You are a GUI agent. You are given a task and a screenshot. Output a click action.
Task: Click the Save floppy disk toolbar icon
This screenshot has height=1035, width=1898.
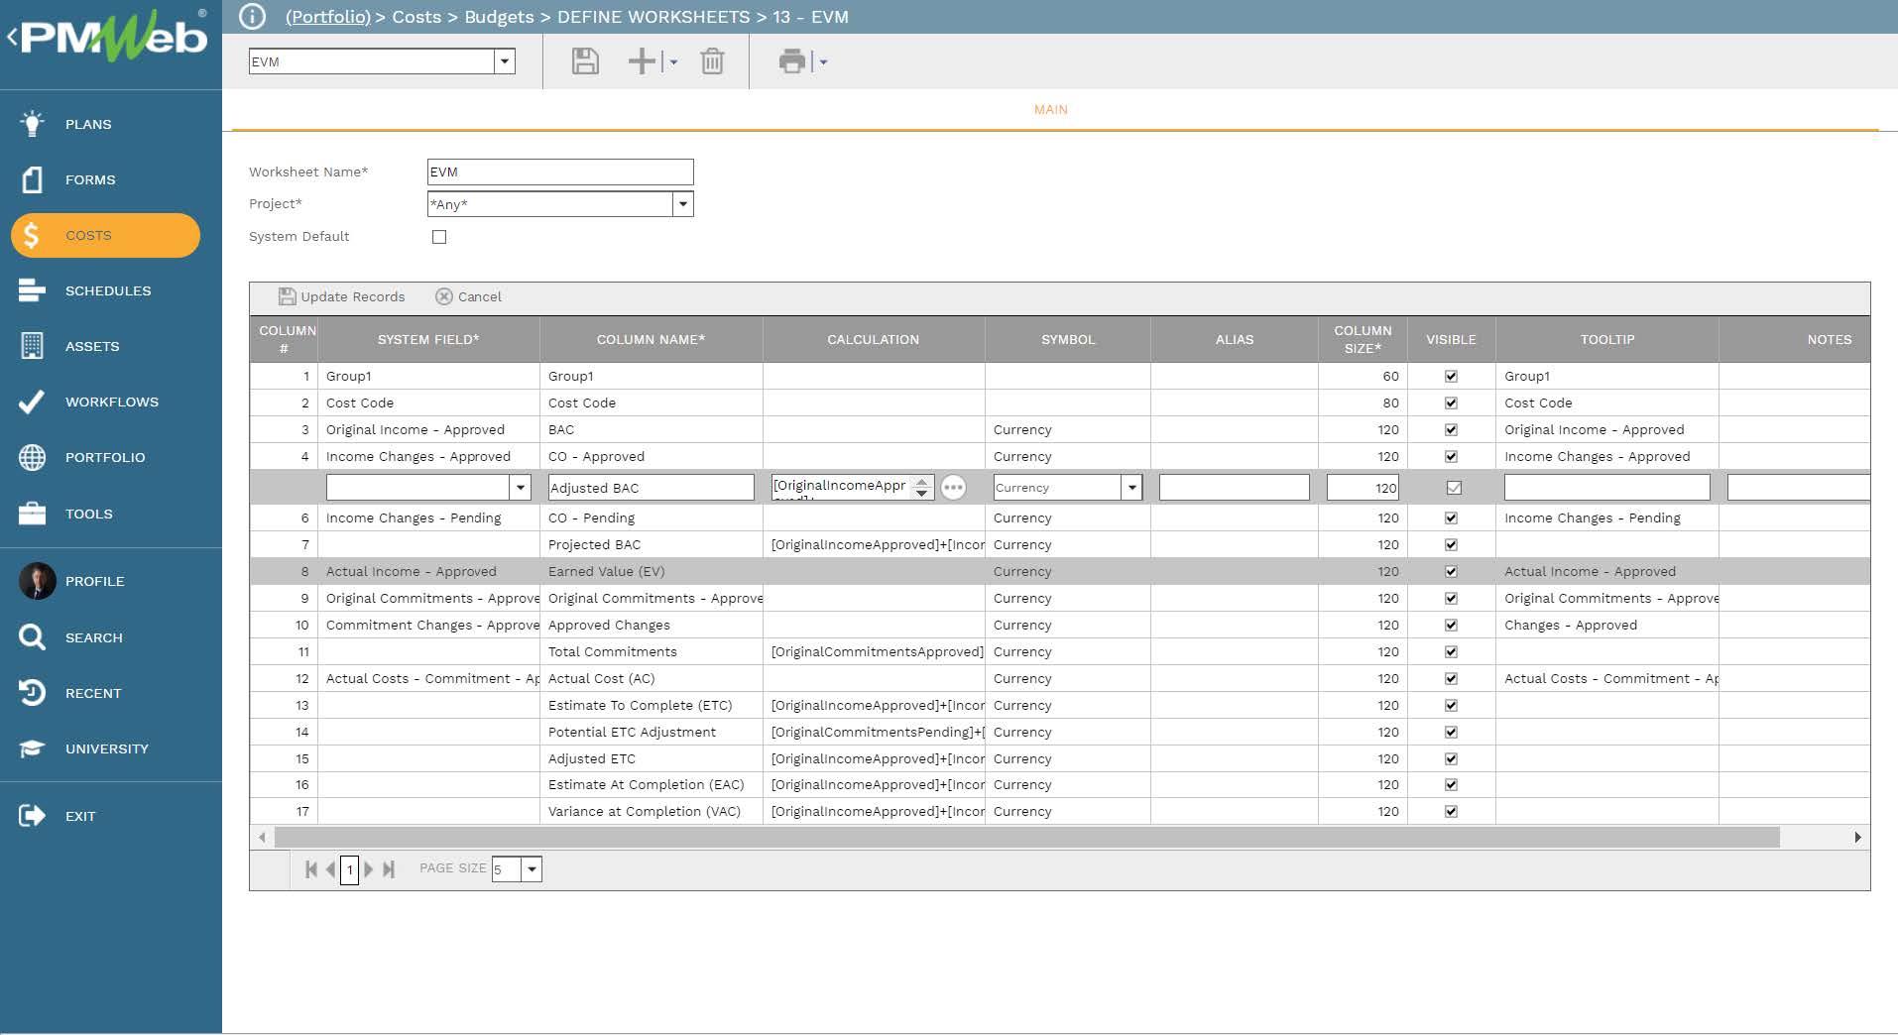tap(585, 61)
